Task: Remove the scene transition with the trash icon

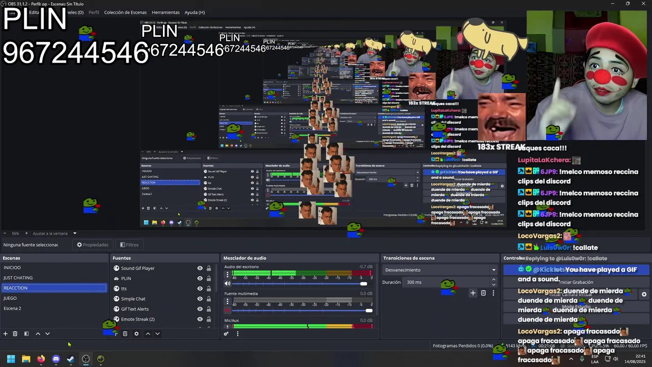Action: (483, 293)
